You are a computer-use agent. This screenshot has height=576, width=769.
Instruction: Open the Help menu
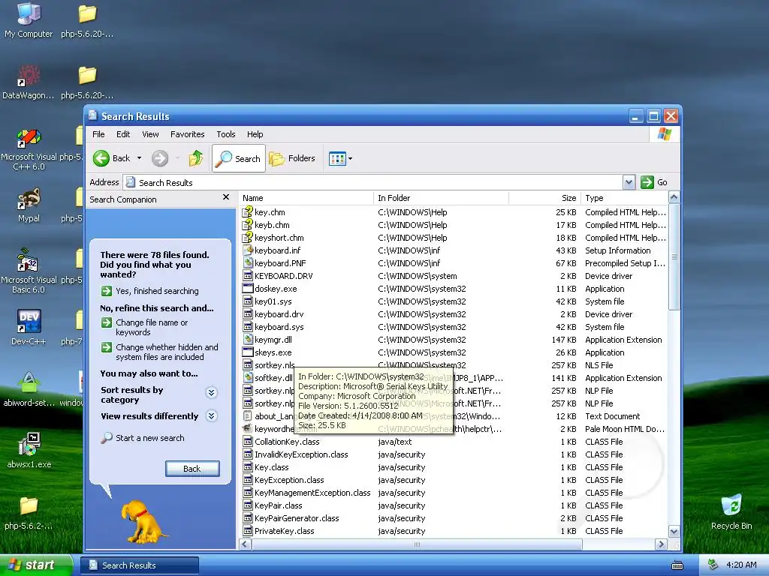[255, 134]
